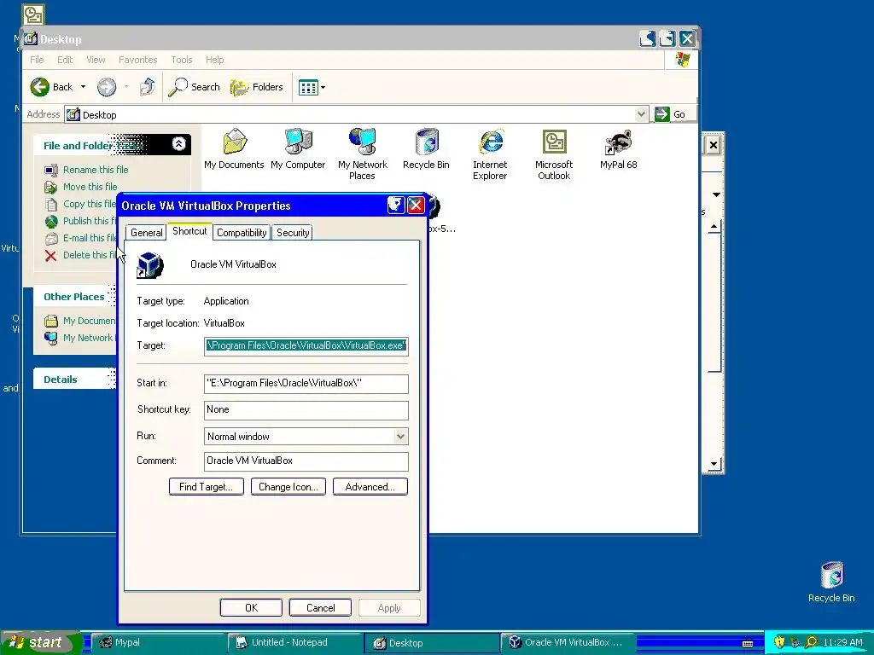
Task: Switch to the Security tab
Action: click(x=293, y=233)
